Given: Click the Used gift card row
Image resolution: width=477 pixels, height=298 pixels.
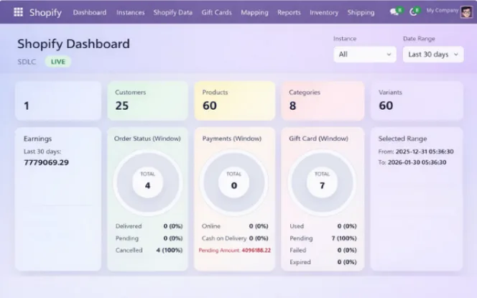Looking at the screenshot, I should click(323, 226).
